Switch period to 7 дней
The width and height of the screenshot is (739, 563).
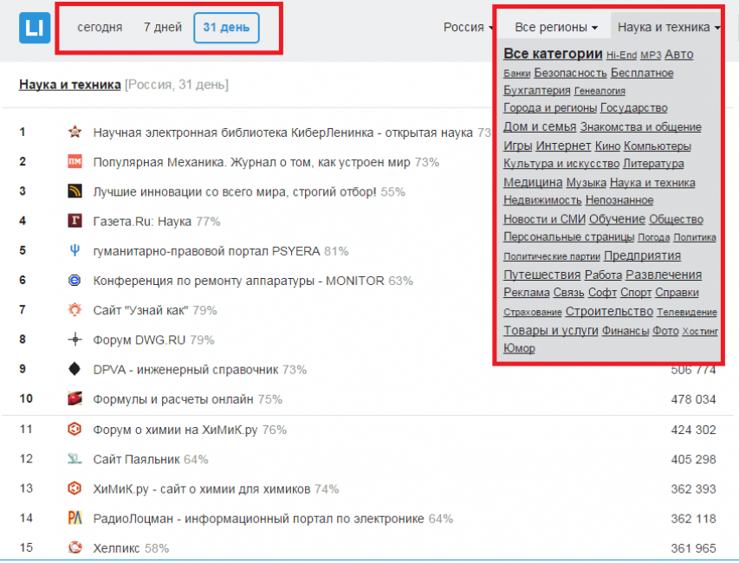click(163, 28)
